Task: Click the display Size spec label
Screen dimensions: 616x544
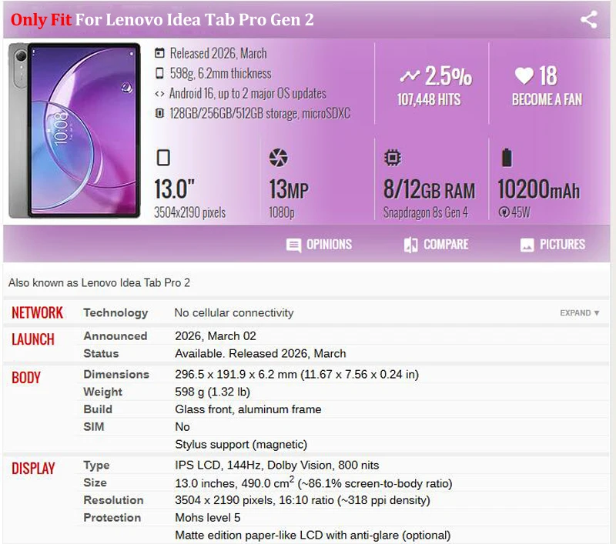Action: pos(95,482)
